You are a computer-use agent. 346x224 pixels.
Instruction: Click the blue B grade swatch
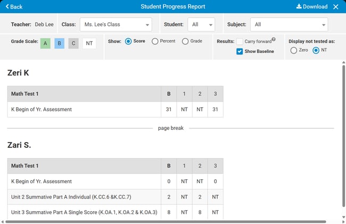click(60, 44)
